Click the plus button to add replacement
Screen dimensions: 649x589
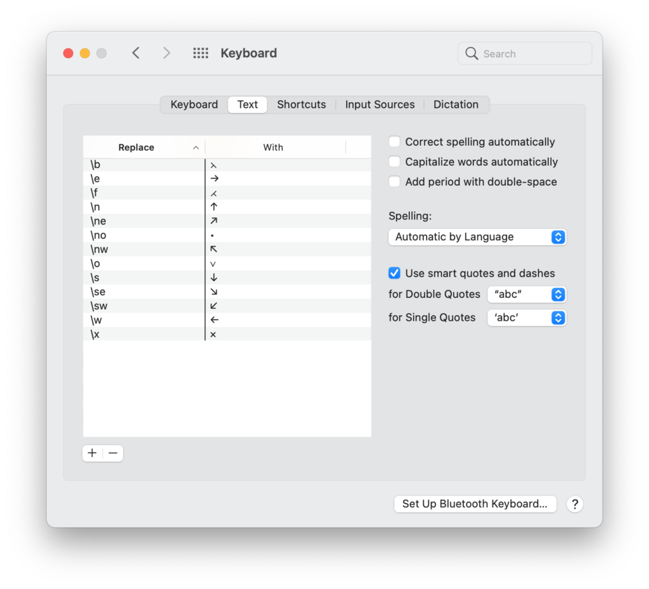tap(93, 453)
